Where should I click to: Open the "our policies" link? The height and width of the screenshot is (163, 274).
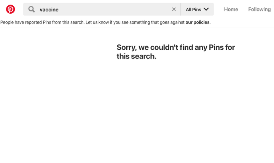(198, 22)
